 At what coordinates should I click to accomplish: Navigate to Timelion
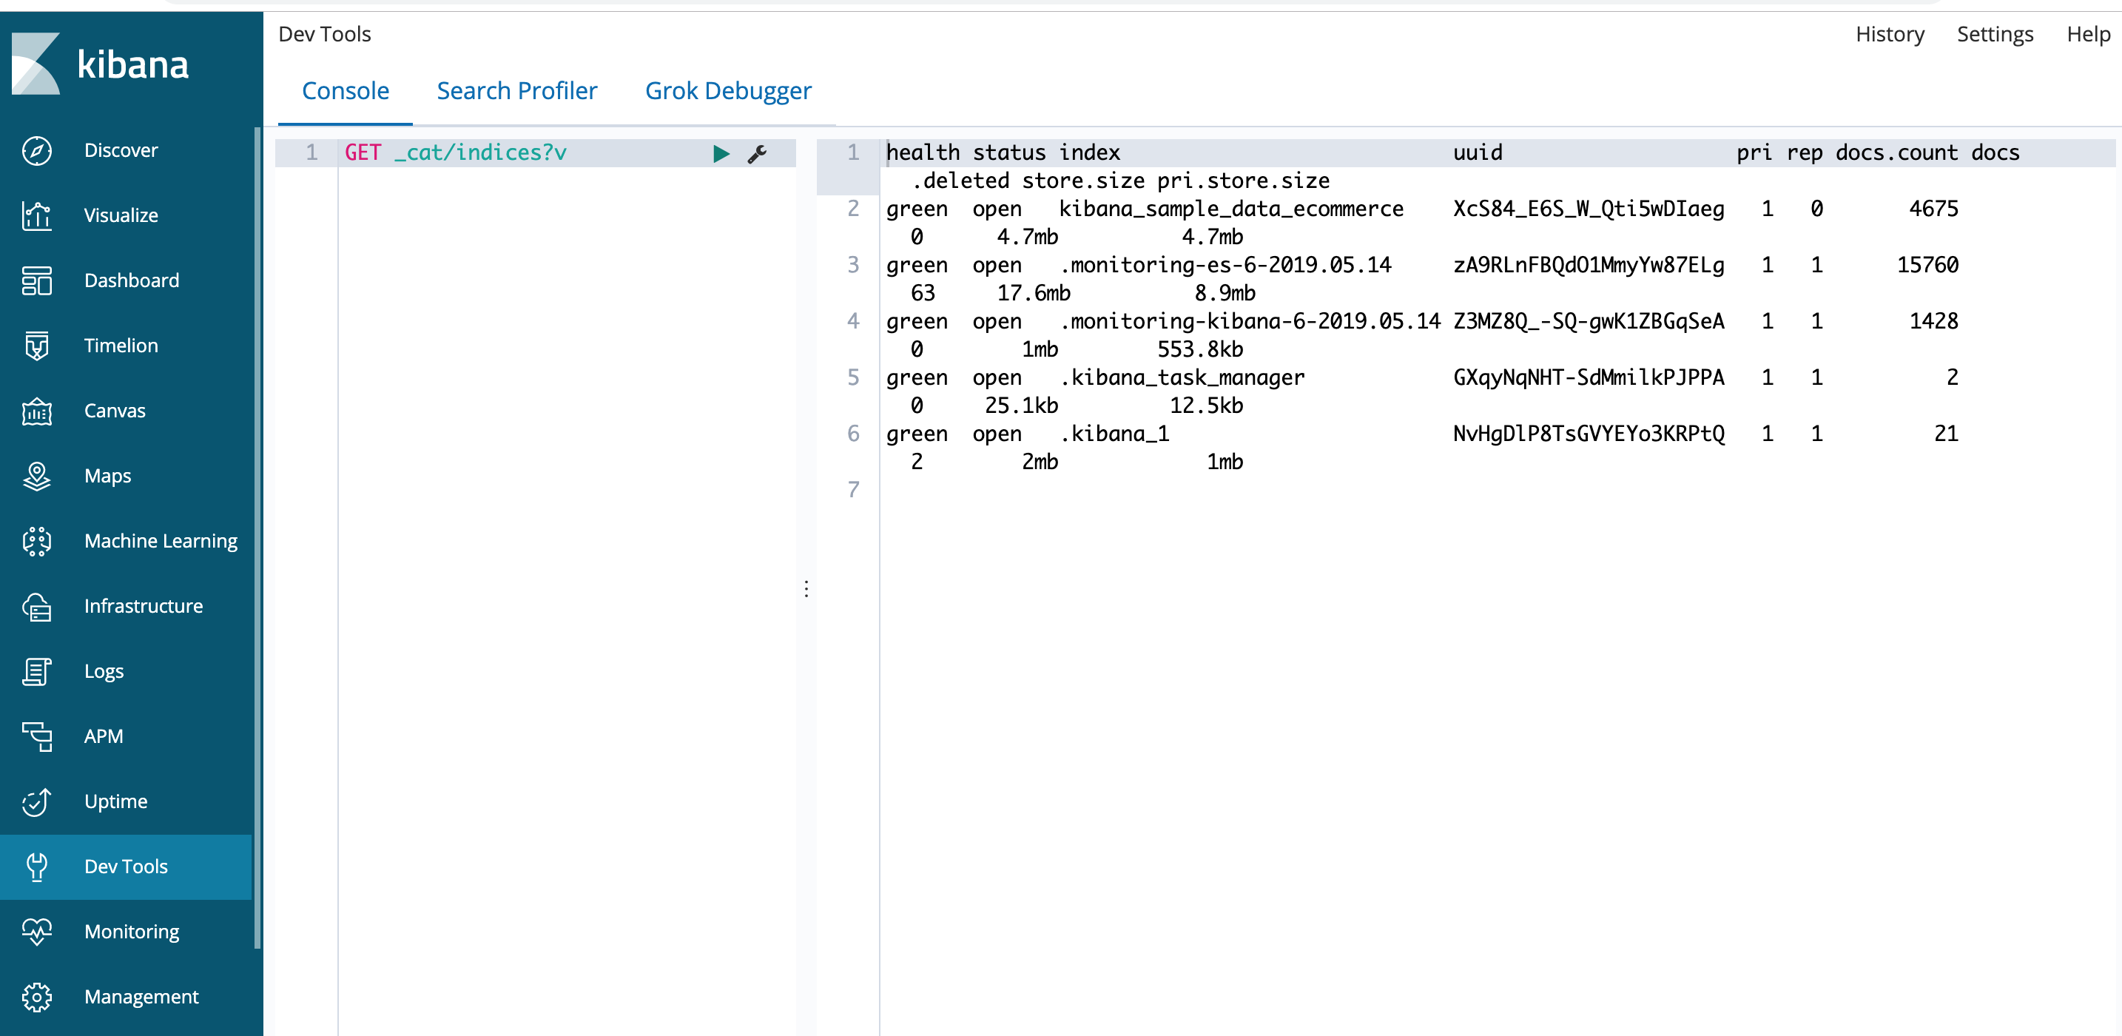[x=121, y=346]
